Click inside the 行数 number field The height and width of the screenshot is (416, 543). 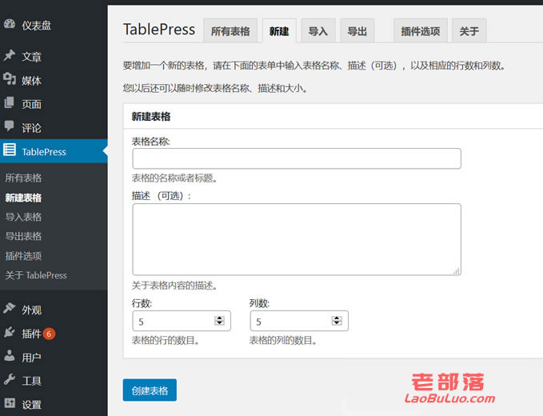click(182, 321)
